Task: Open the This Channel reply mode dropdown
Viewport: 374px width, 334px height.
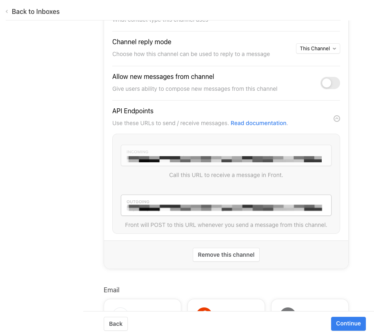Action: 318,49
